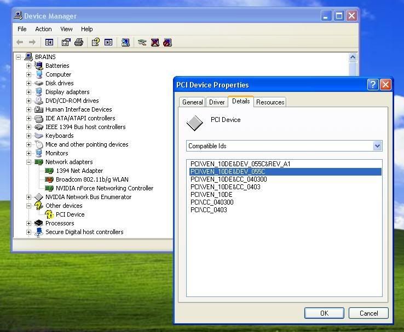The image size is (404, 332).
Task: Click the Back arrow toolbar icon
Action: click(20, 42)
